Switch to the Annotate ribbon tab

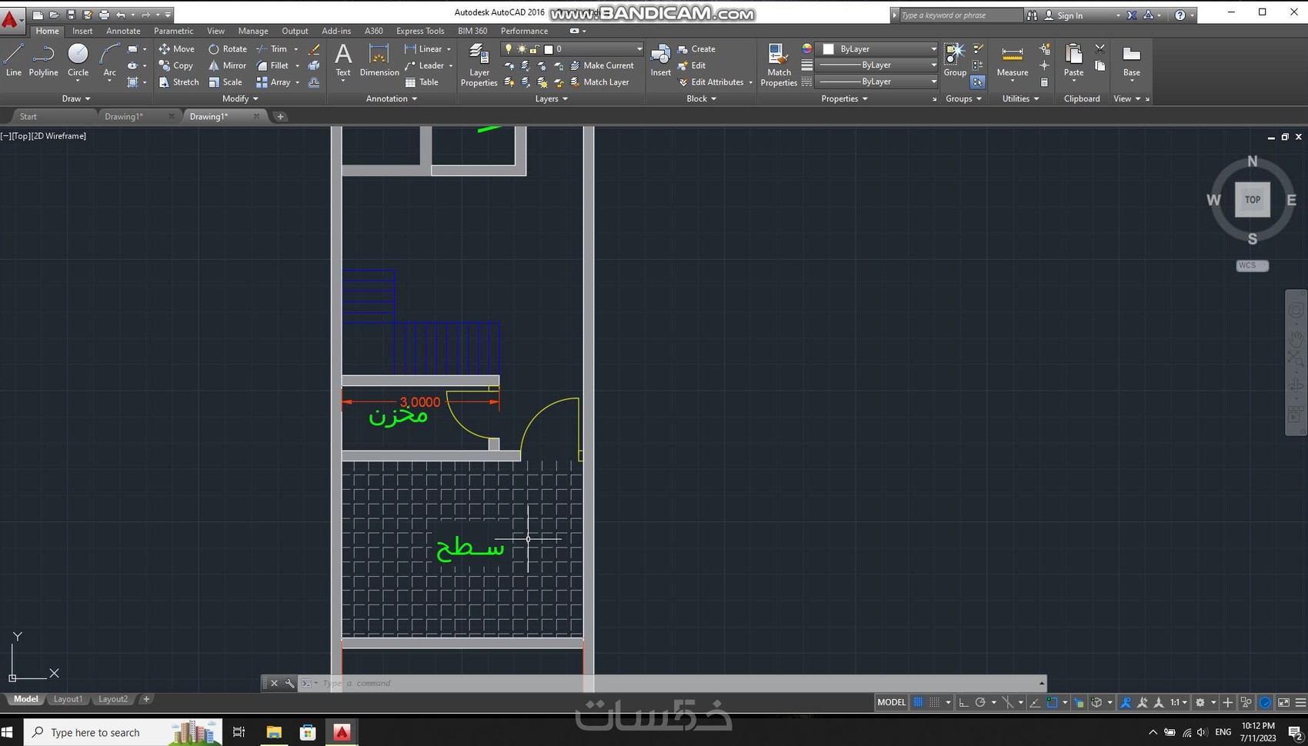tap(123, 31)
